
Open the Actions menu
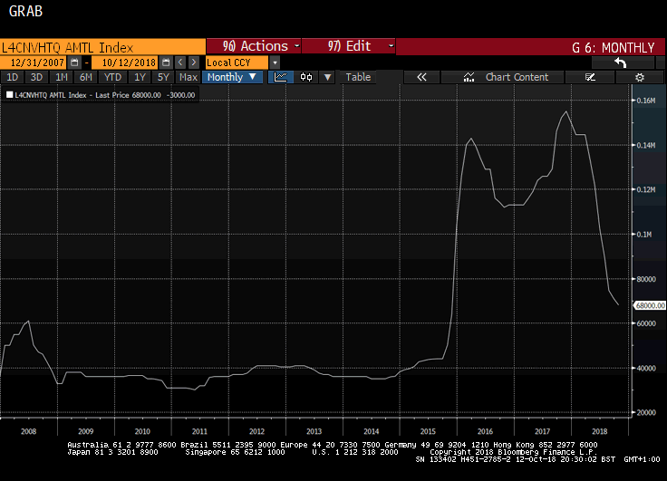(256, 46)
